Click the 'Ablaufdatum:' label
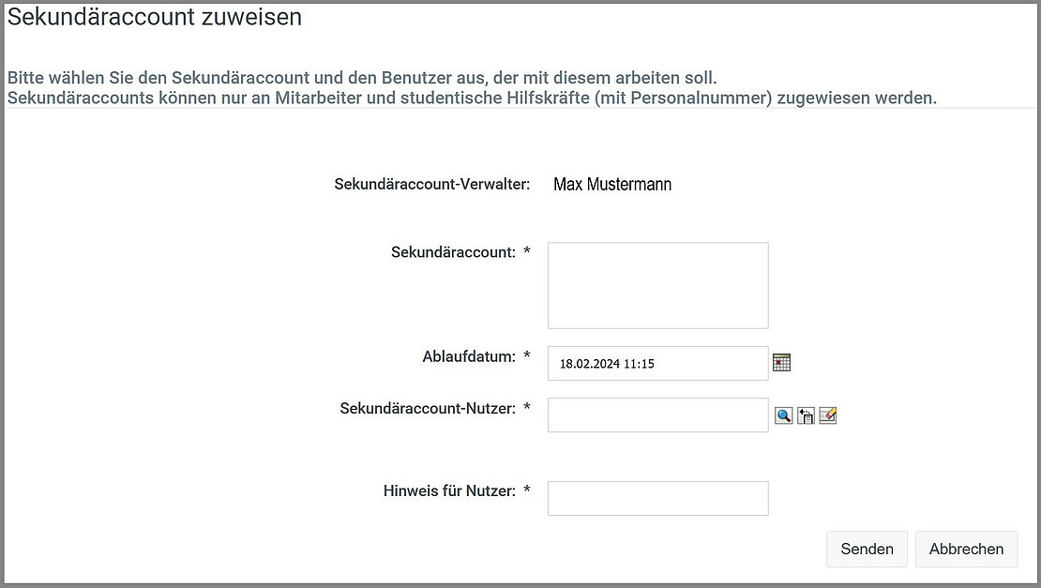Viewport: 1041px width, 588px height. 469,356
